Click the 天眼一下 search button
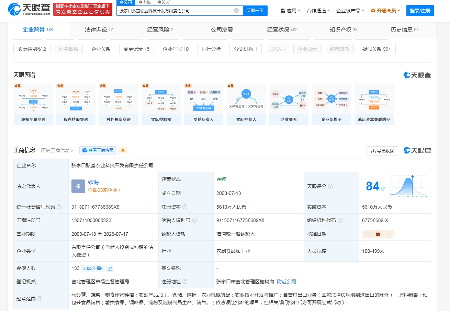This screenshot has height=311, width=450. tap(255, 11)
